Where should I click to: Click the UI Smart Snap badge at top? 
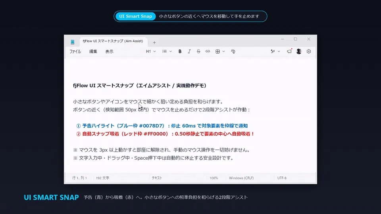pos(136,16)
